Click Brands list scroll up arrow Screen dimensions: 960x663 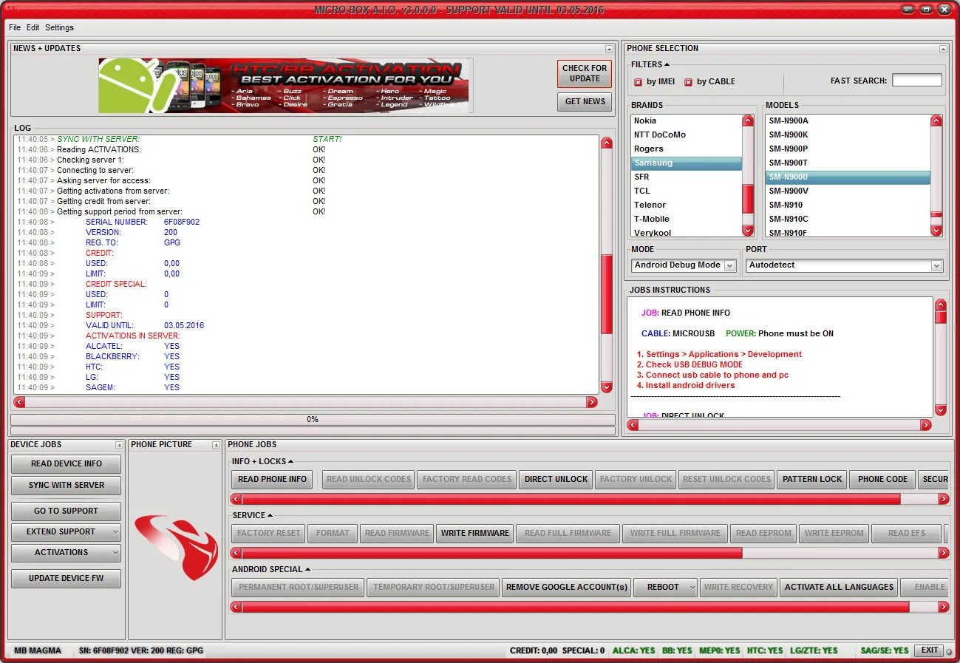coord(749,120)
